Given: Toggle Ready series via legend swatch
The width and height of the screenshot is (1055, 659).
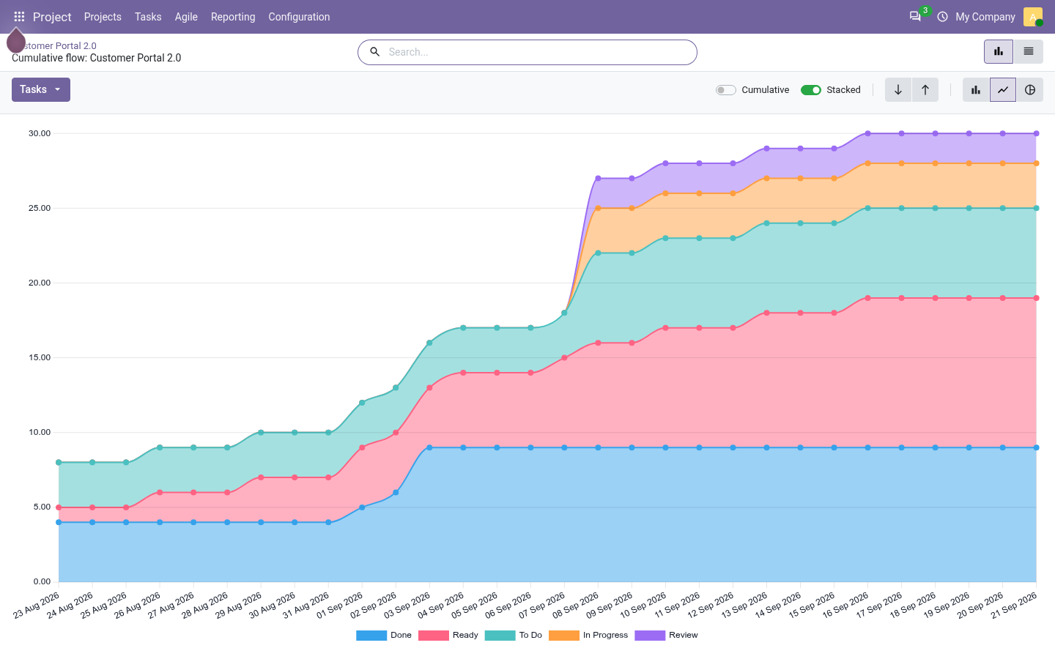Looking at the screenshot, I should (434, 636).
